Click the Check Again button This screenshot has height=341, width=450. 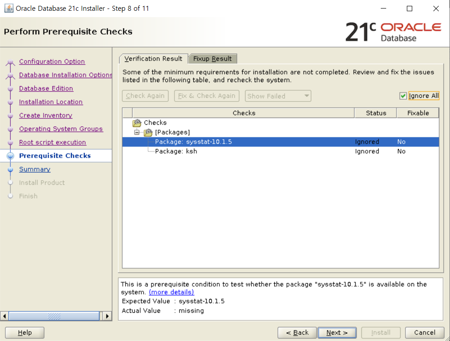tap(145, 96)
